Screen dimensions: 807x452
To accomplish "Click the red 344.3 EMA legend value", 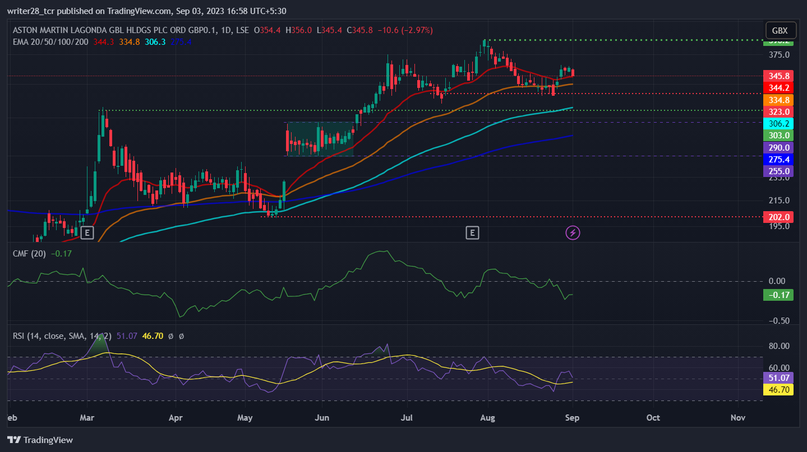I will pyautogui.click(x=103, y=41).
